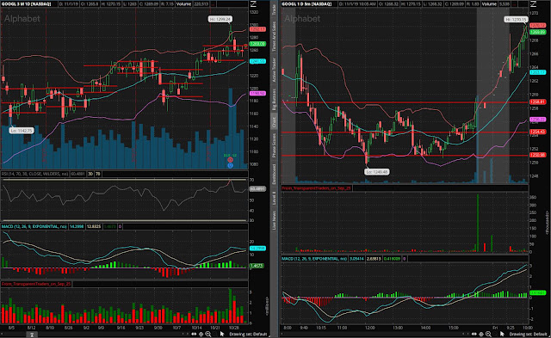Viewport: 551px width, 338px height.
Task: Click the crosshair pan icon under right chart
Action: click(x=481, y=335)
